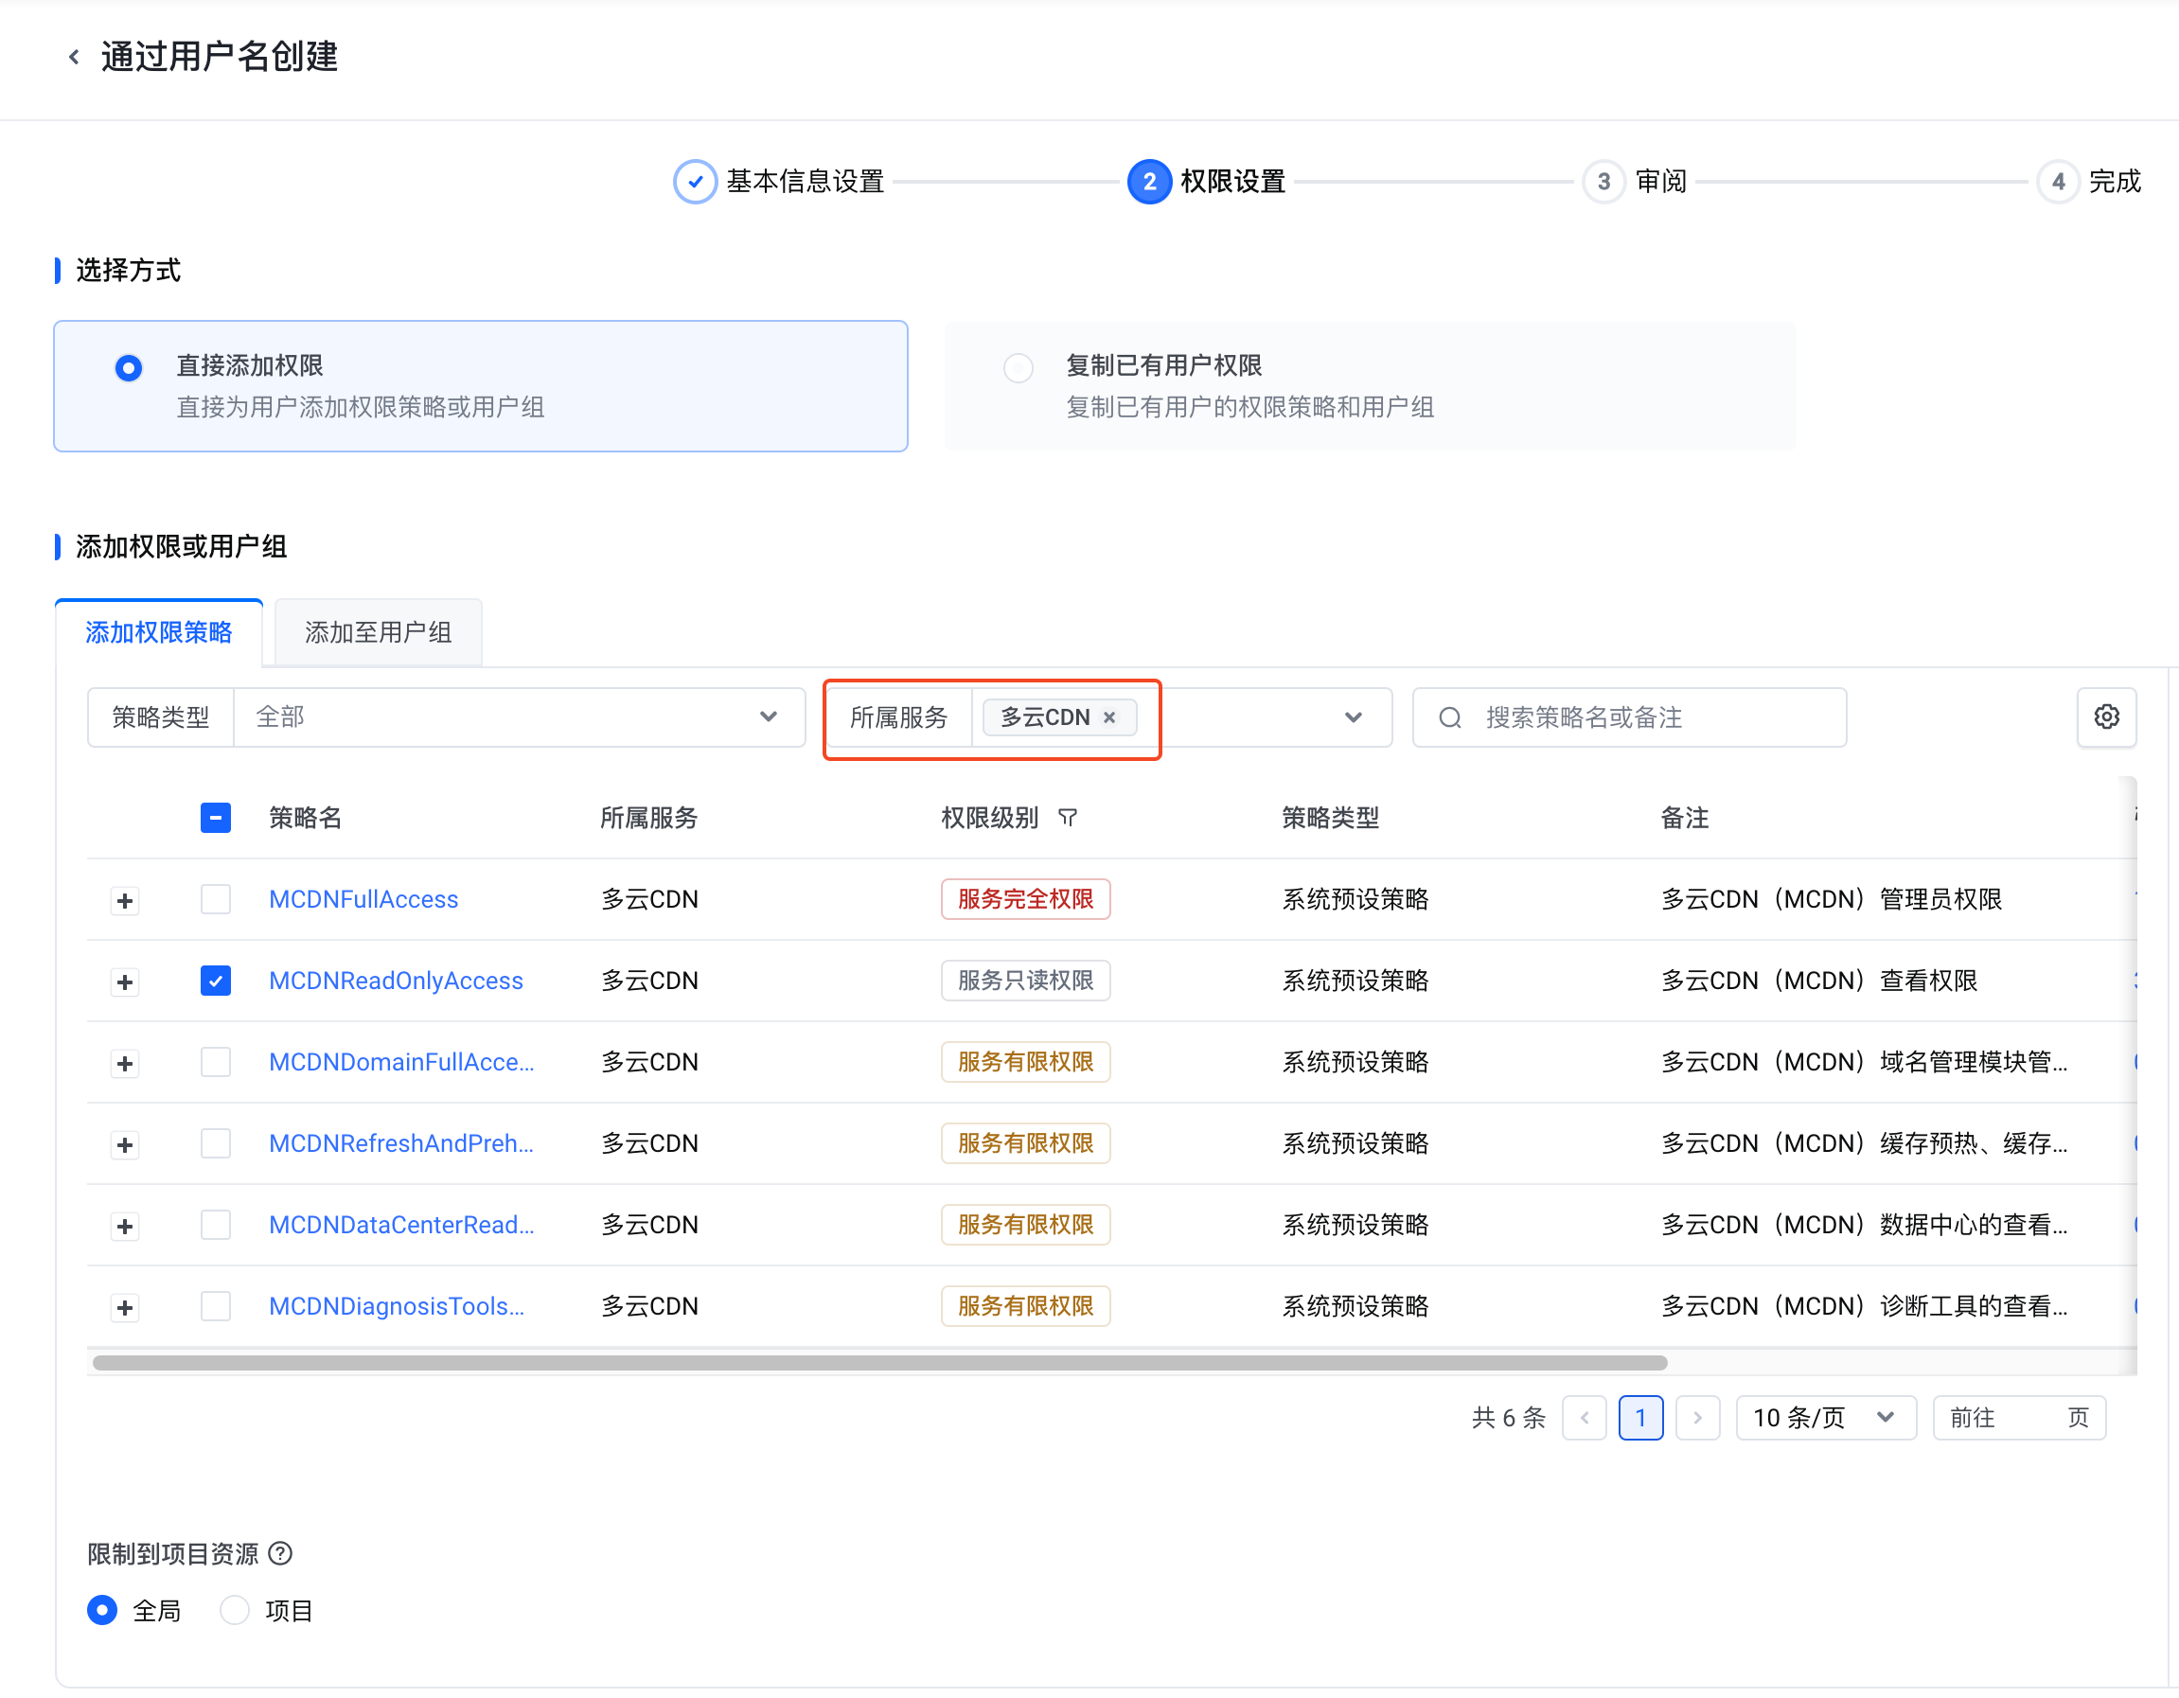Click the 权限级别 filter funnel icon

pos(1068,818)
